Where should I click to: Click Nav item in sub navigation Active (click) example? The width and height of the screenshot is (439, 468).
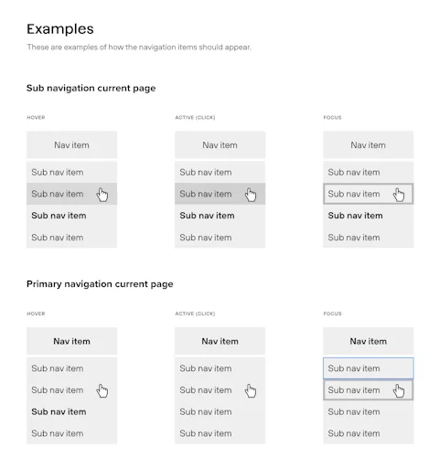click(219, 144)
